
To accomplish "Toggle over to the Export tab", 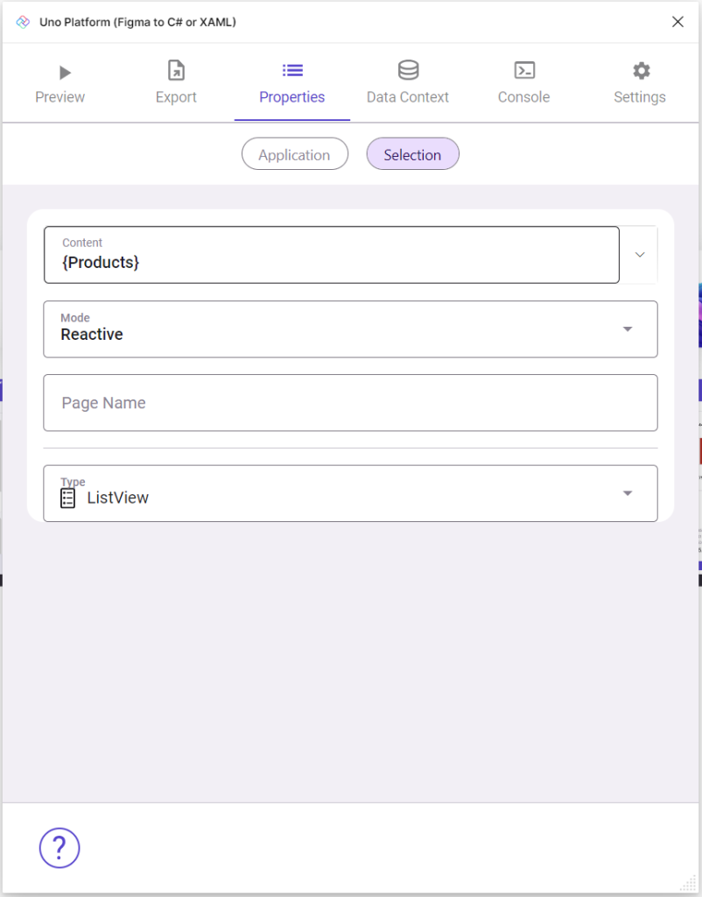I will pyautogui.click(x=175, y=82).
